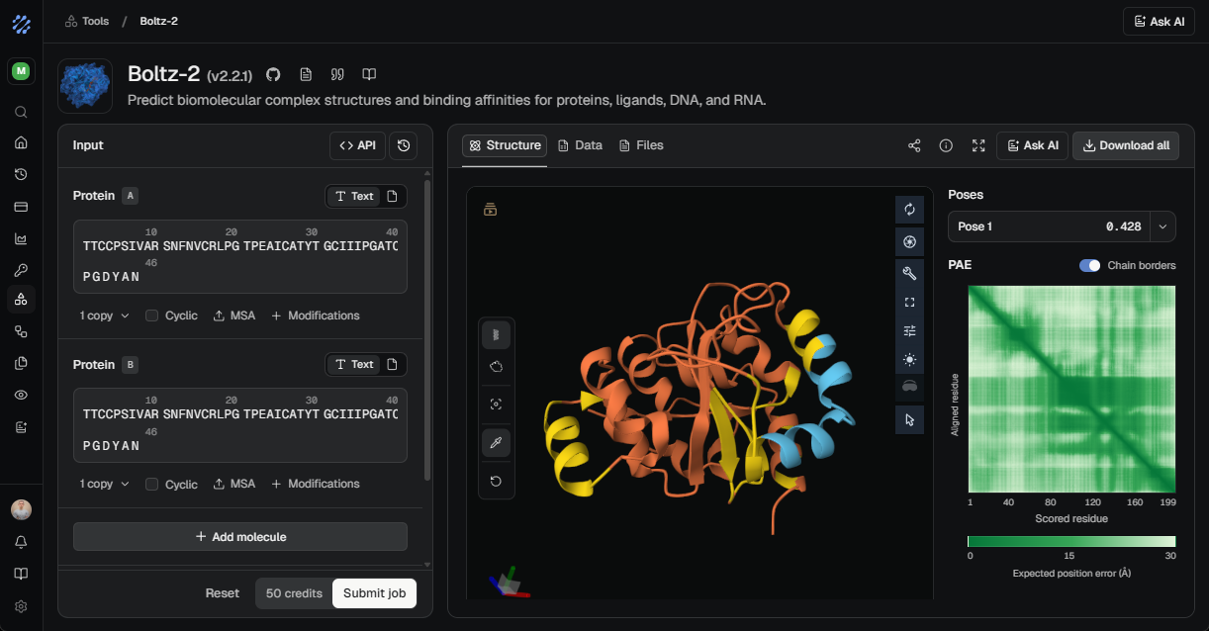The image size is (1209, 631).
Task: Take a screenshot with the viewer camera-shutter icon
Action: (x=909, y=241)
